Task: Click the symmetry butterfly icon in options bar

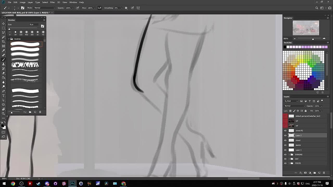Action: [x=138, y=8]
